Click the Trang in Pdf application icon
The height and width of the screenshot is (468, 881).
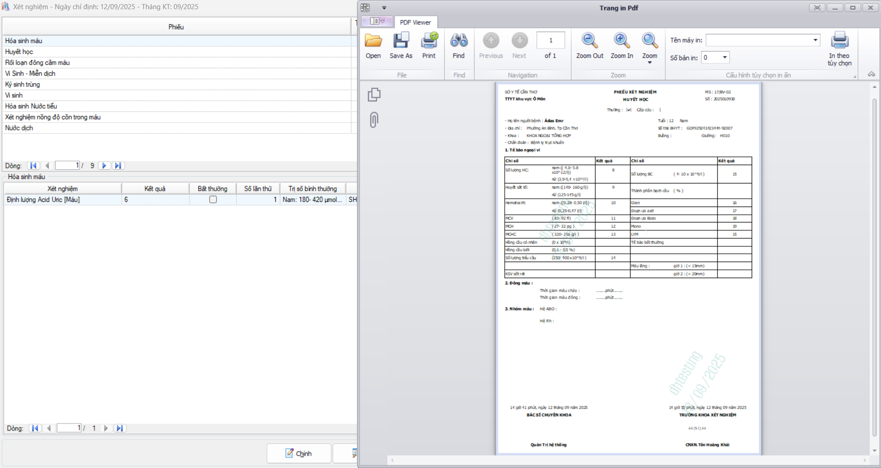click(x=365, y=8)
